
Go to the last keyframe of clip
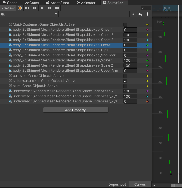(x=57, y=8)
